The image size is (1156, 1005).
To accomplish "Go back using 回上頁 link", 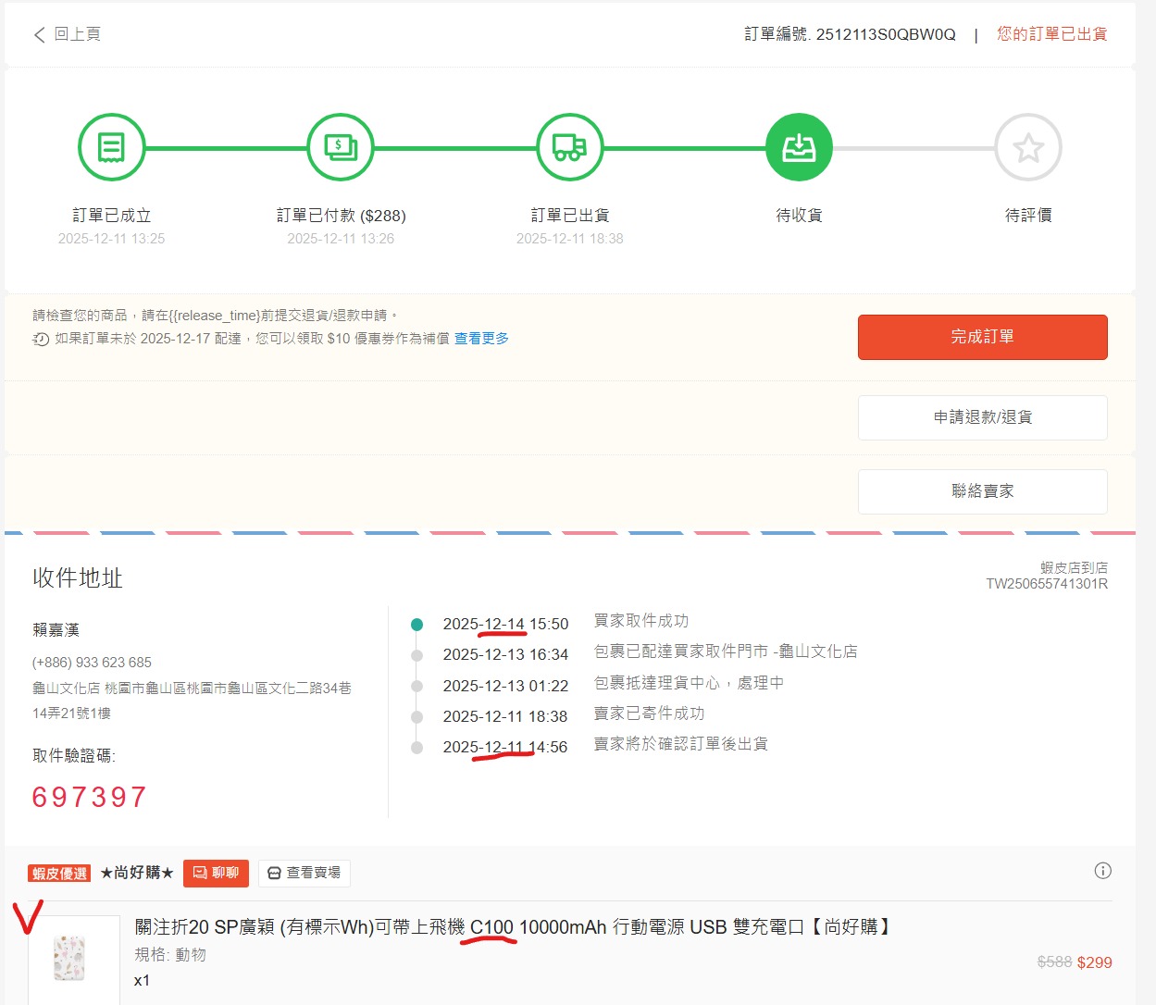I will point(77,34).
